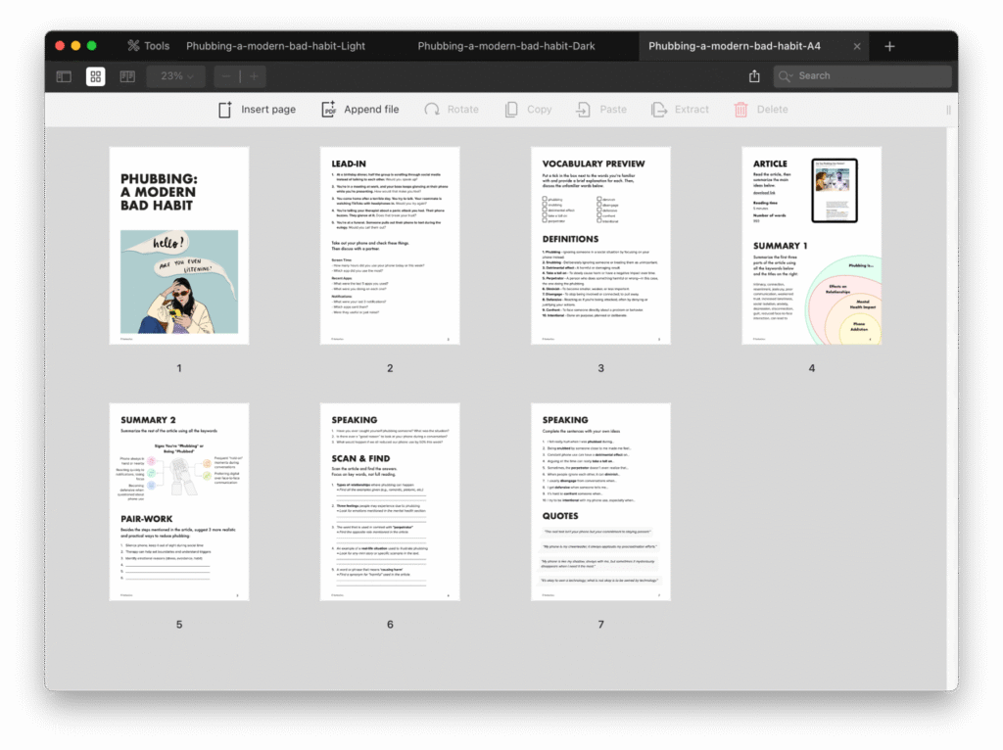Switch to Phubbing-a-modern-bad-habit-Dark tab
This screenshot has width=1003, height=750.
coord(505,46)
